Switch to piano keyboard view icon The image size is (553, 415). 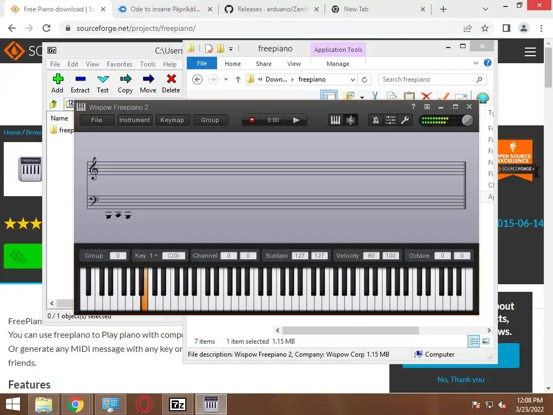tap(335, 120)
